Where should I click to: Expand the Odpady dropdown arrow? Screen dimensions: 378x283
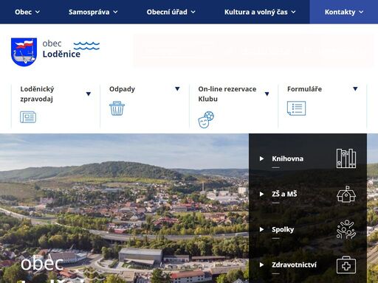[x=177, y=88]
